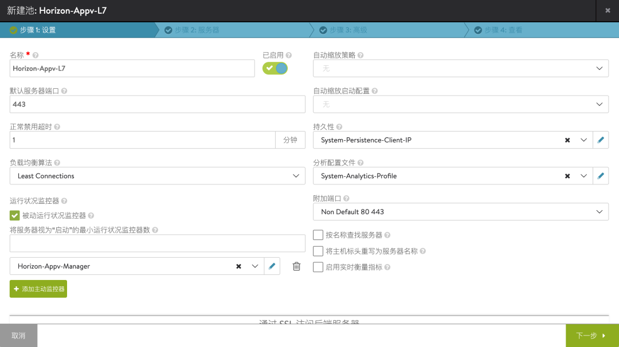The height and width of the screenshot is (347, 619).
Task: Click 取消 button
Action: tap(18, 336)
